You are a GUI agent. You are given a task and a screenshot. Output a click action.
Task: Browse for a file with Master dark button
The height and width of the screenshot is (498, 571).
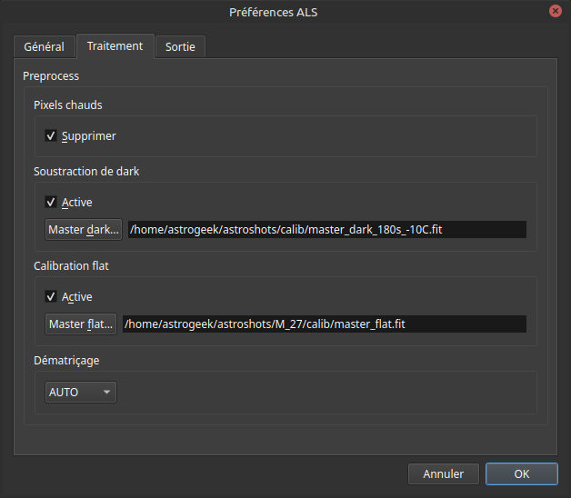(84, 230)
